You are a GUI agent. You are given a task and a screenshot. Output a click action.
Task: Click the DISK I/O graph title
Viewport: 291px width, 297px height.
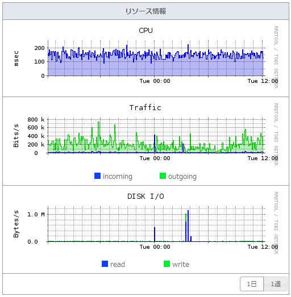click(145, 196)
